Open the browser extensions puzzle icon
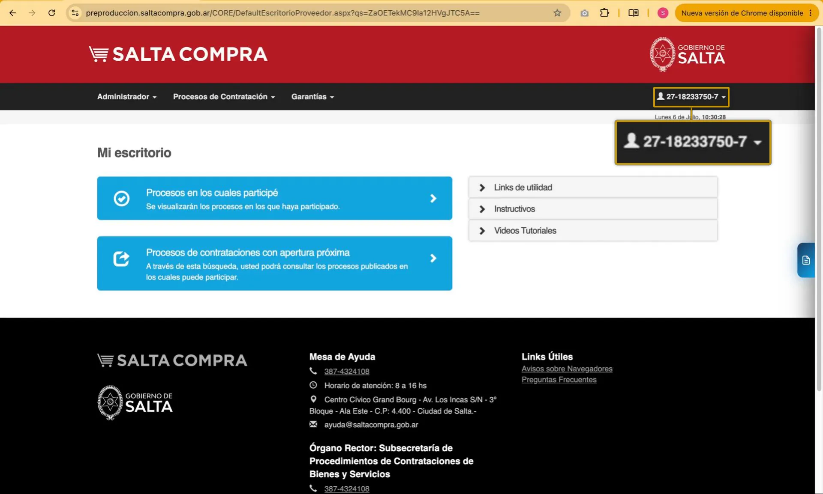The width and height of the screenshot is (823, 494). 604,13
